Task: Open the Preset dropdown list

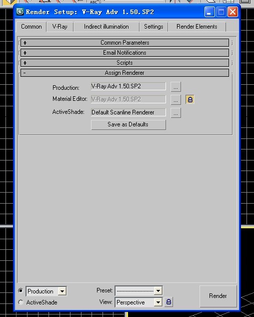Action: [x=138, y=291]
